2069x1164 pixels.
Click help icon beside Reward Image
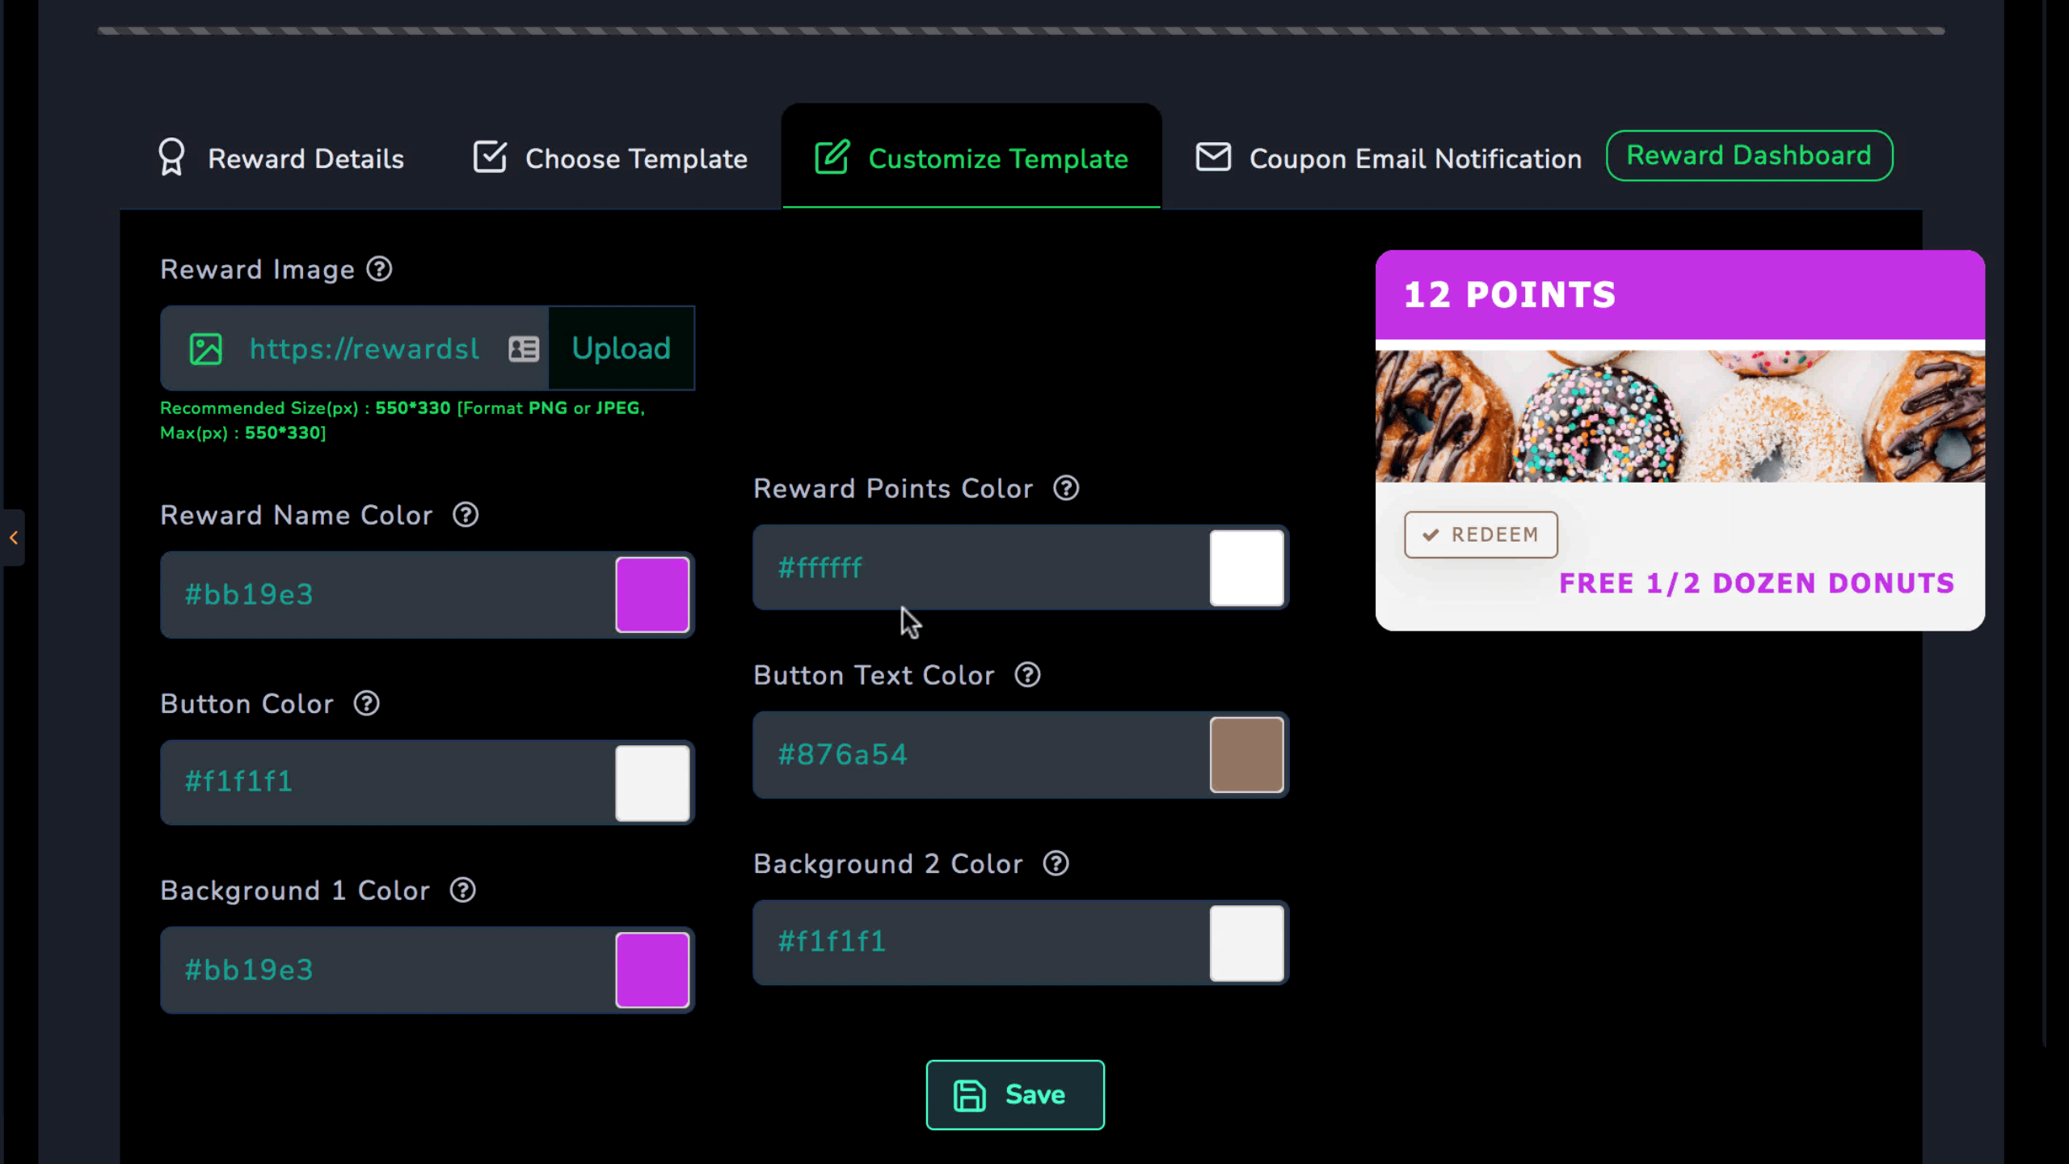(x=379, y=269)
